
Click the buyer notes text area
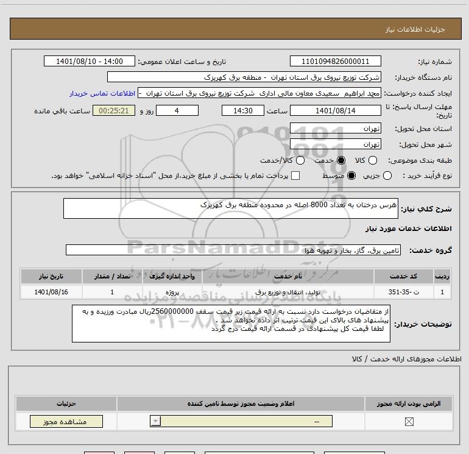(x=231, y=324)
